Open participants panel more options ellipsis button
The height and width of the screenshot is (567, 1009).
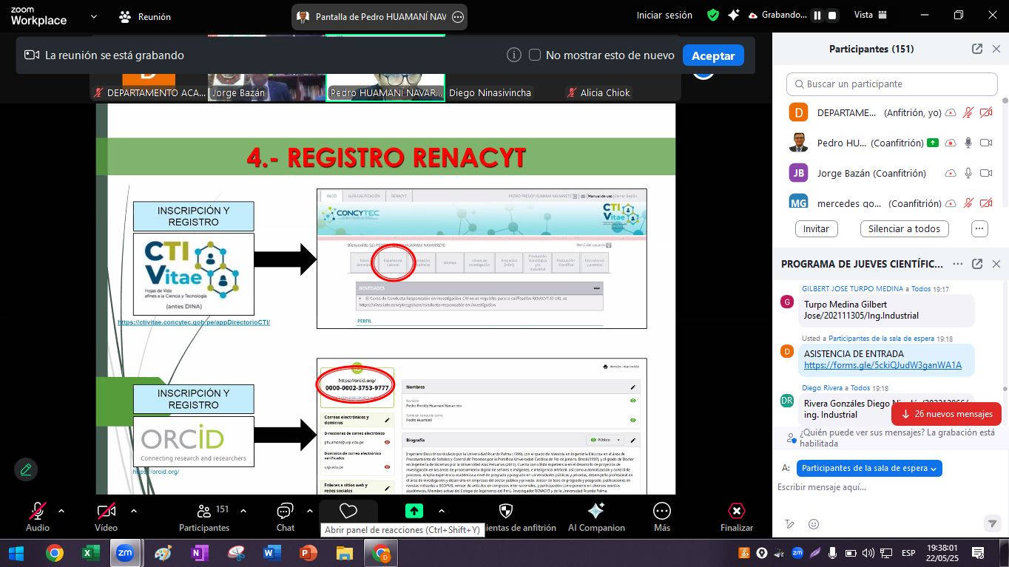point(979,229)
